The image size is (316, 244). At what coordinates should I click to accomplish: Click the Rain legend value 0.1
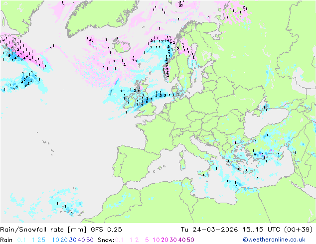pyautogui.click(x=21, y=240)
